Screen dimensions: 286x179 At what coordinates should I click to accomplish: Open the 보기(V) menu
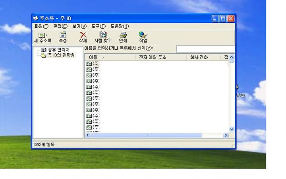pyautogui.click(x=79, y=26)
